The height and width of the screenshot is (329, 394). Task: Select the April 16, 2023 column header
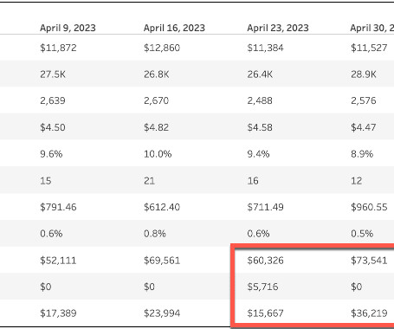(174, 28)
